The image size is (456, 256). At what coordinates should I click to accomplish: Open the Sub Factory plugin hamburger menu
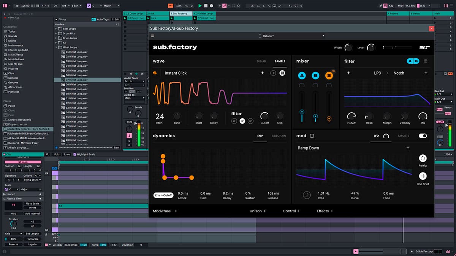(152, 36)
